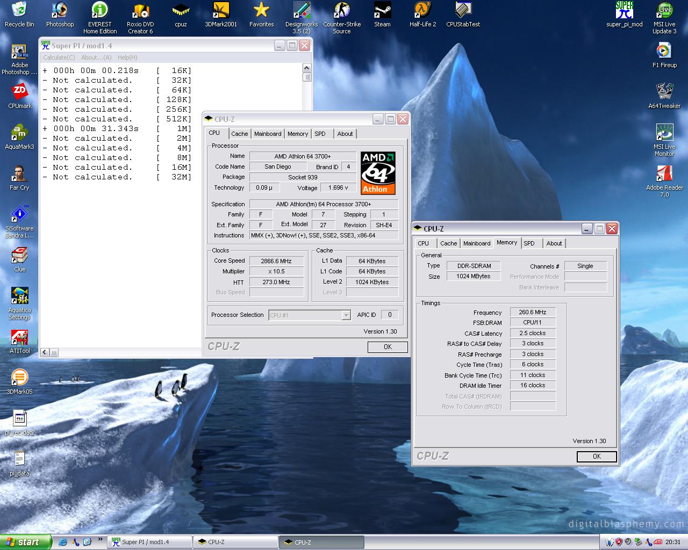Select MSI Live Update 3 icon

pos(664,18)
